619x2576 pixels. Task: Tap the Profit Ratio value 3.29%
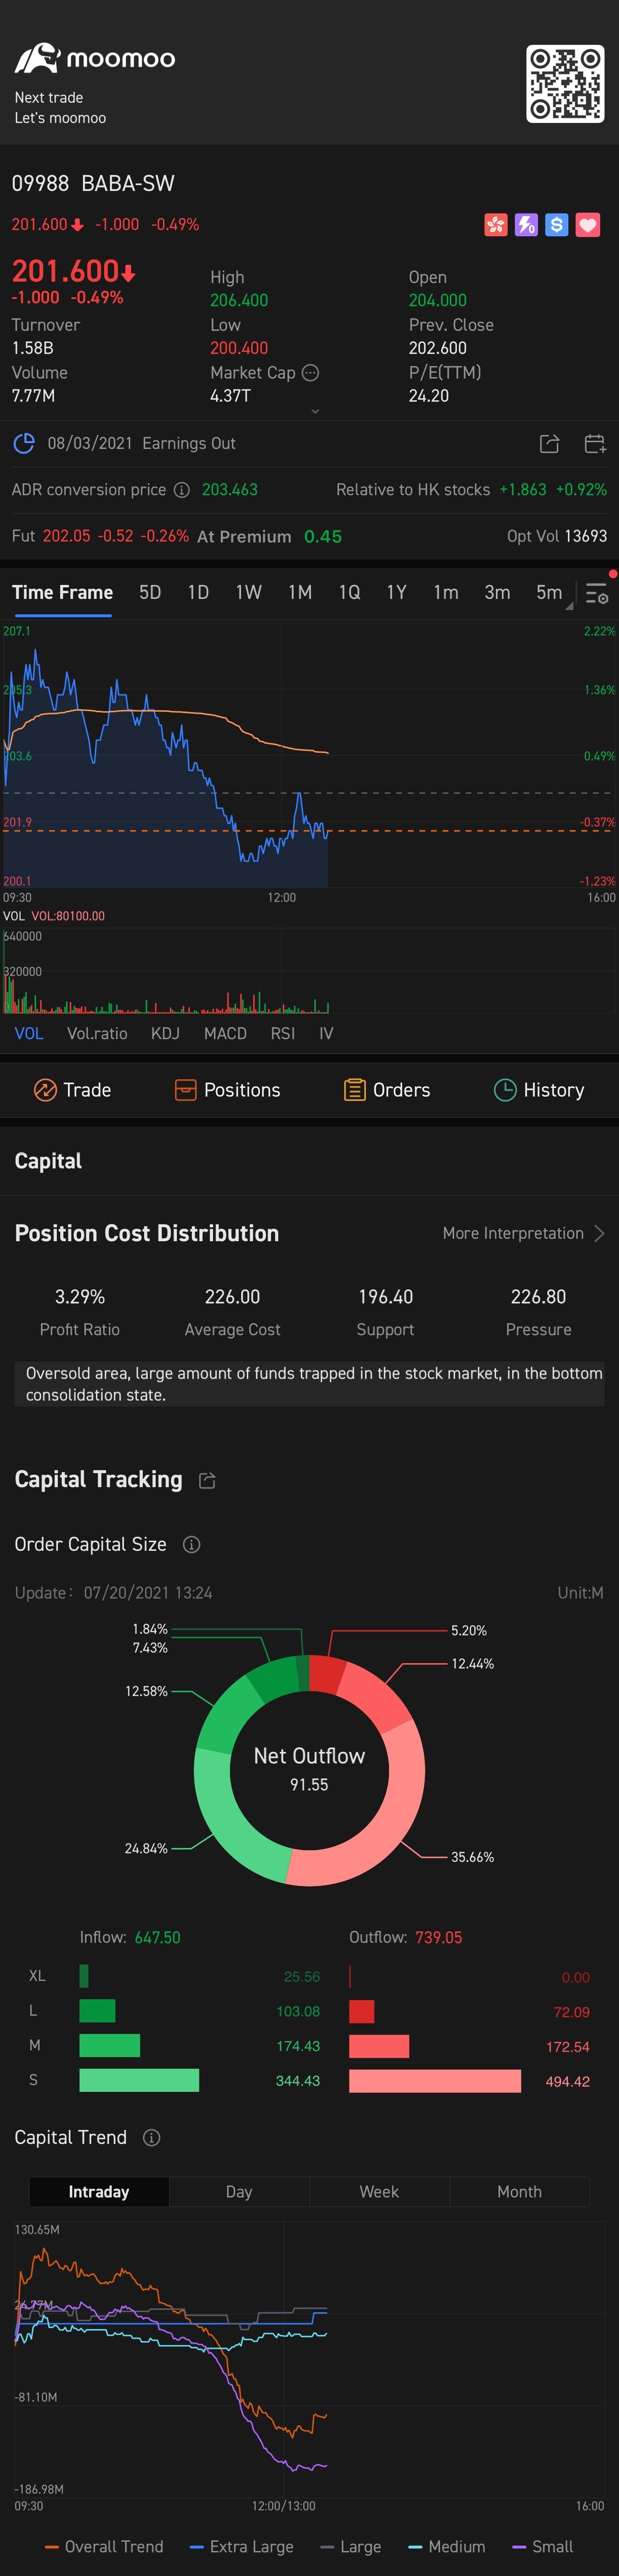(80, 1296)
